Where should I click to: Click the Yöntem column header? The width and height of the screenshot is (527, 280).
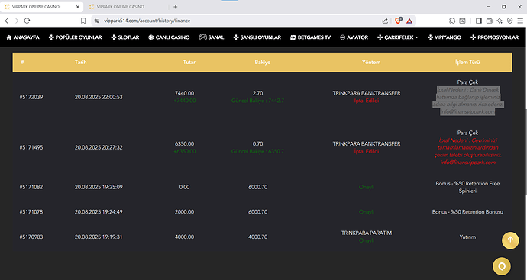coord(371,62)
